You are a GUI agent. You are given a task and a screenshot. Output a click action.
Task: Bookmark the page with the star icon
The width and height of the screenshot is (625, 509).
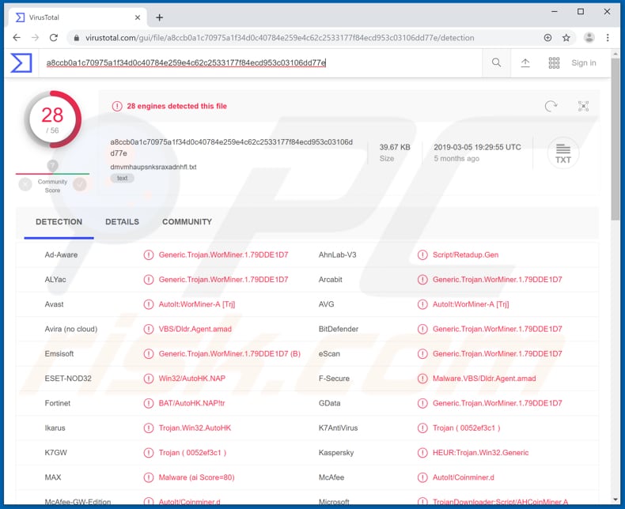pos(566,37)
